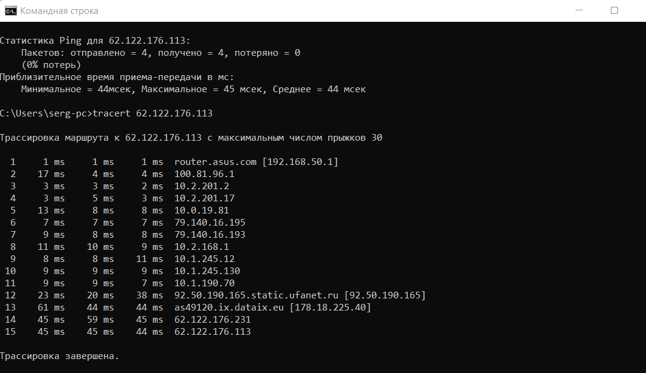646x373 pixels.
Task: Click the tracert 62.122.176.113 command text
Action: [153, 113]
